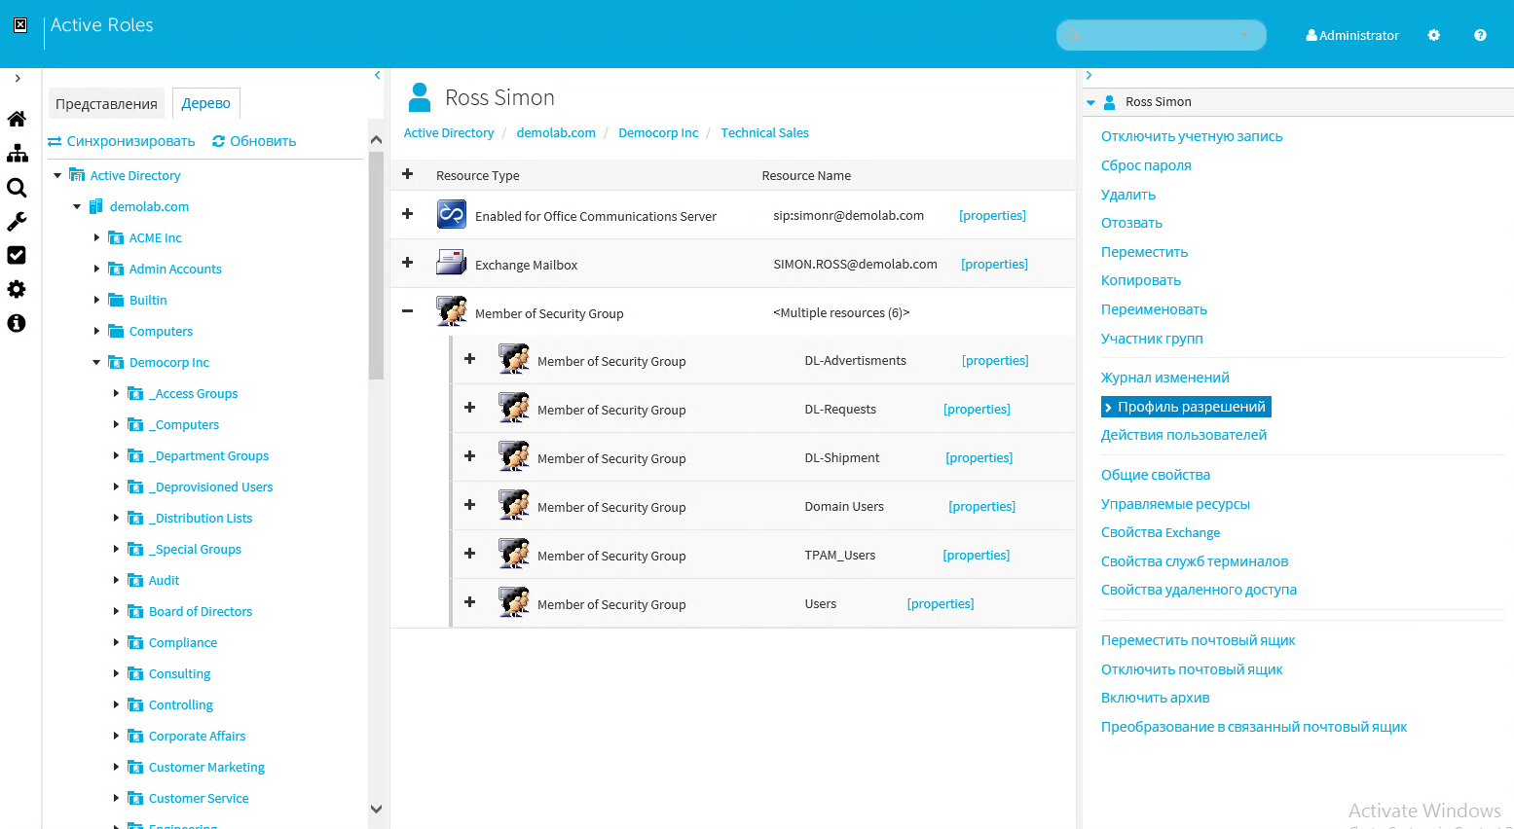This screenshot has width=1514, height=829.
Task: Expand the Exchange Mailbox resource row
Action: [408, 263]
